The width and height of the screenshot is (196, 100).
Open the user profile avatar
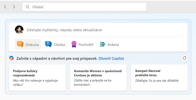(19, 30)
